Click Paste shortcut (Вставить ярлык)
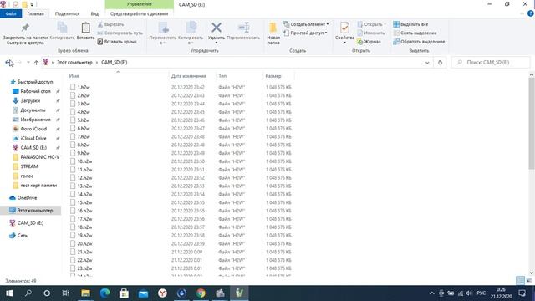The image size is (535, 301). [x=117, y=42]
